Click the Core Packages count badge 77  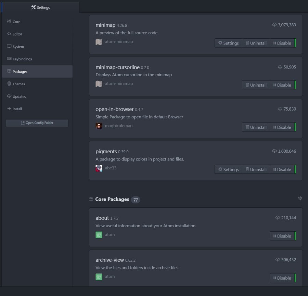click(136, 200)
